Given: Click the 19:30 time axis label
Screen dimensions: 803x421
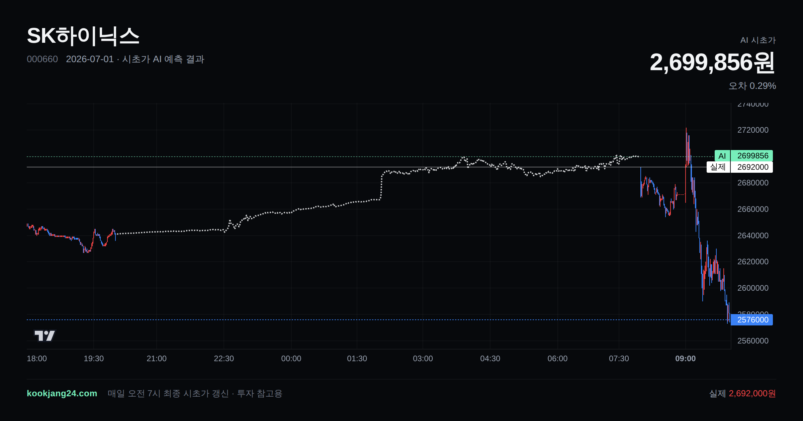Looking at the screenshot, I should coord(94,359).
